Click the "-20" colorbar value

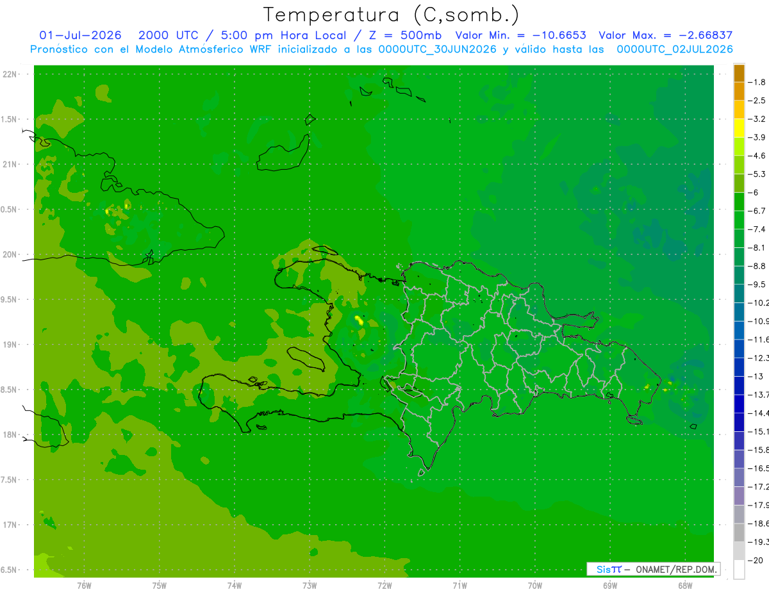757,560
